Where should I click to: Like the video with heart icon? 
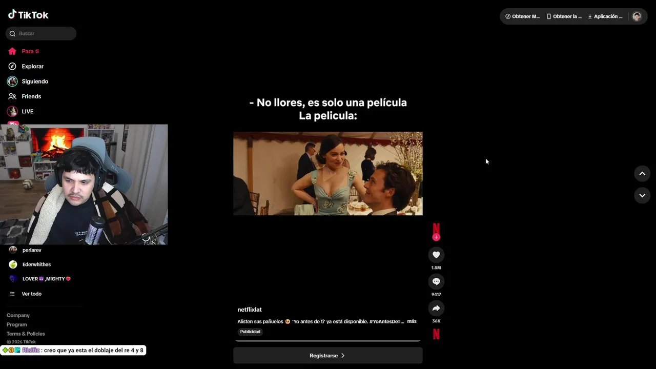point(436,255)
